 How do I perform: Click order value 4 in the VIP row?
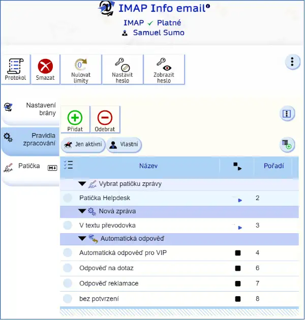[x=257, y=253]
